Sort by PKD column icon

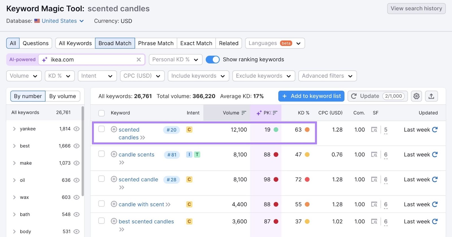pyautogui.click(x=275, y=113)
